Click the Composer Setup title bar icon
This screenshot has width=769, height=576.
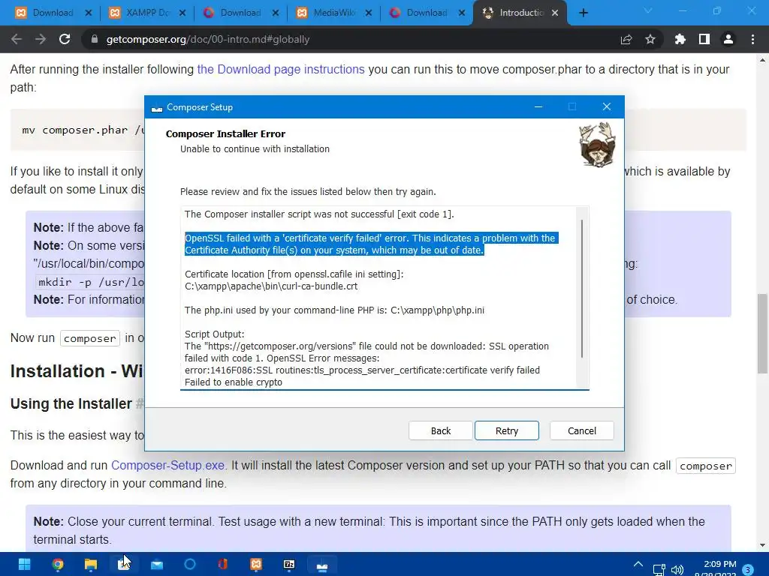coord(157,107)
